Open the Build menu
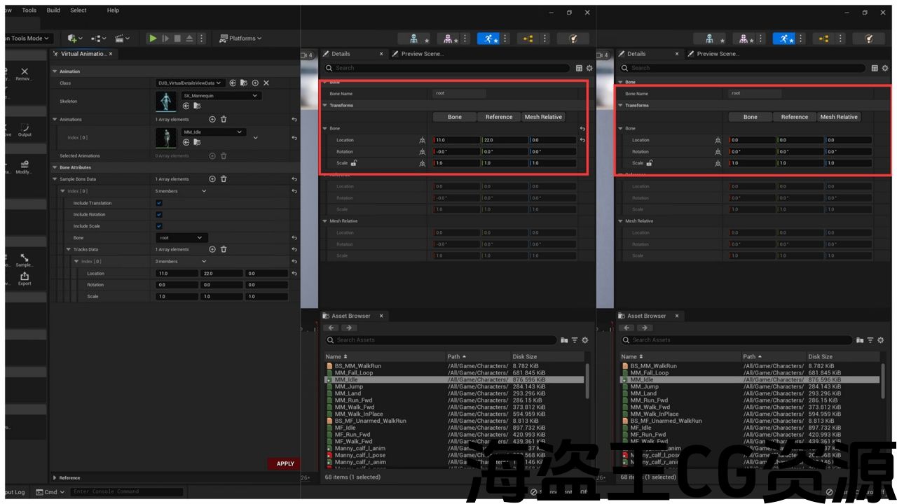 point(53,10)
